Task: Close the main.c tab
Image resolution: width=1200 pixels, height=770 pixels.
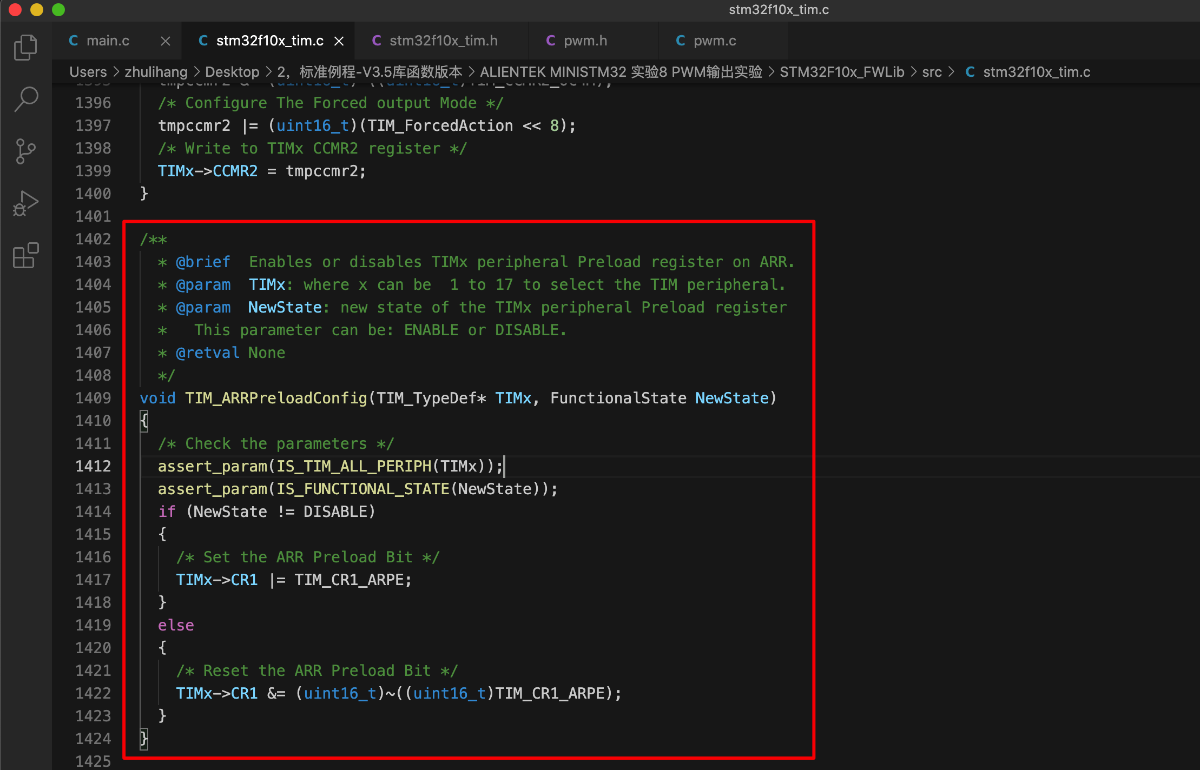Action: coord(166,41)
